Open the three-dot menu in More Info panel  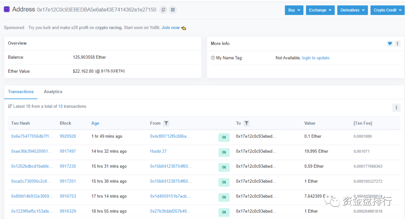click(x=397, y=43)
